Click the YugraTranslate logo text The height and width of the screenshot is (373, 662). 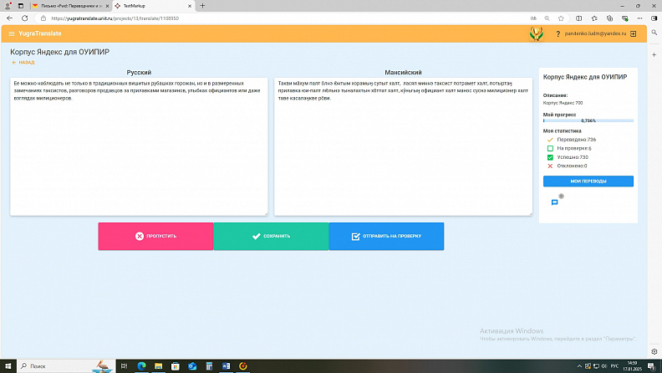[x=39, y=33]
